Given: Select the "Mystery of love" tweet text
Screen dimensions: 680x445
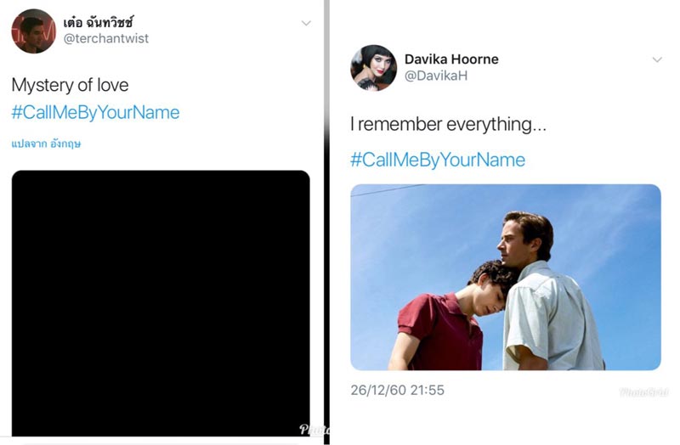Looking at the screenshot, I should click(70, 85).
